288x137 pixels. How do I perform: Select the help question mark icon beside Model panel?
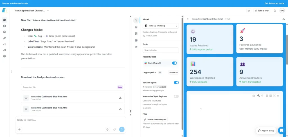pos(136,47)
